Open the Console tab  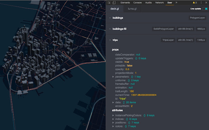click(x=137, y=2)
